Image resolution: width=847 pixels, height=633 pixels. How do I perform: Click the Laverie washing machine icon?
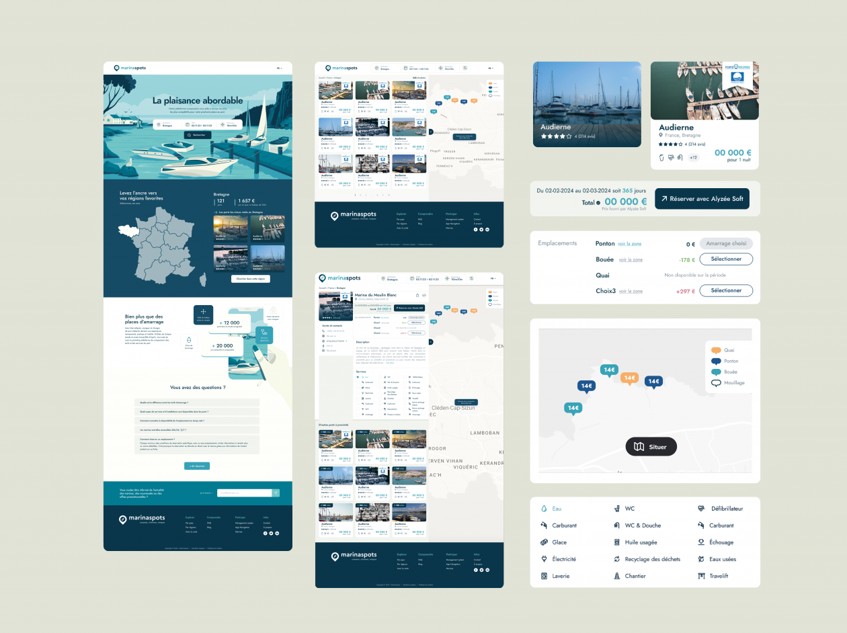point(544,576)
